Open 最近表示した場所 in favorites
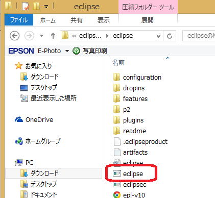The image size is (215, 198). coord(54,98)
